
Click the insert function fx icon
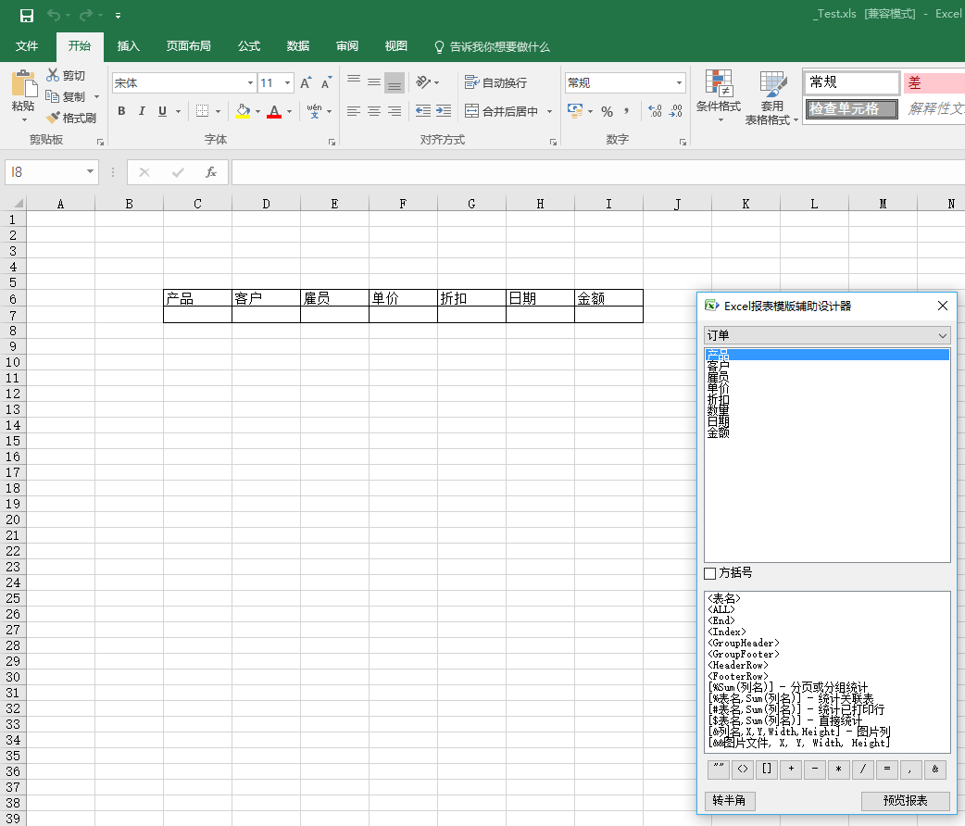210,172
